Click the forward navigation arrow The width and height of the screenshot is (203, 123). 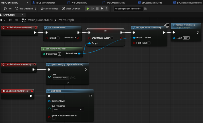click(16, 20)
